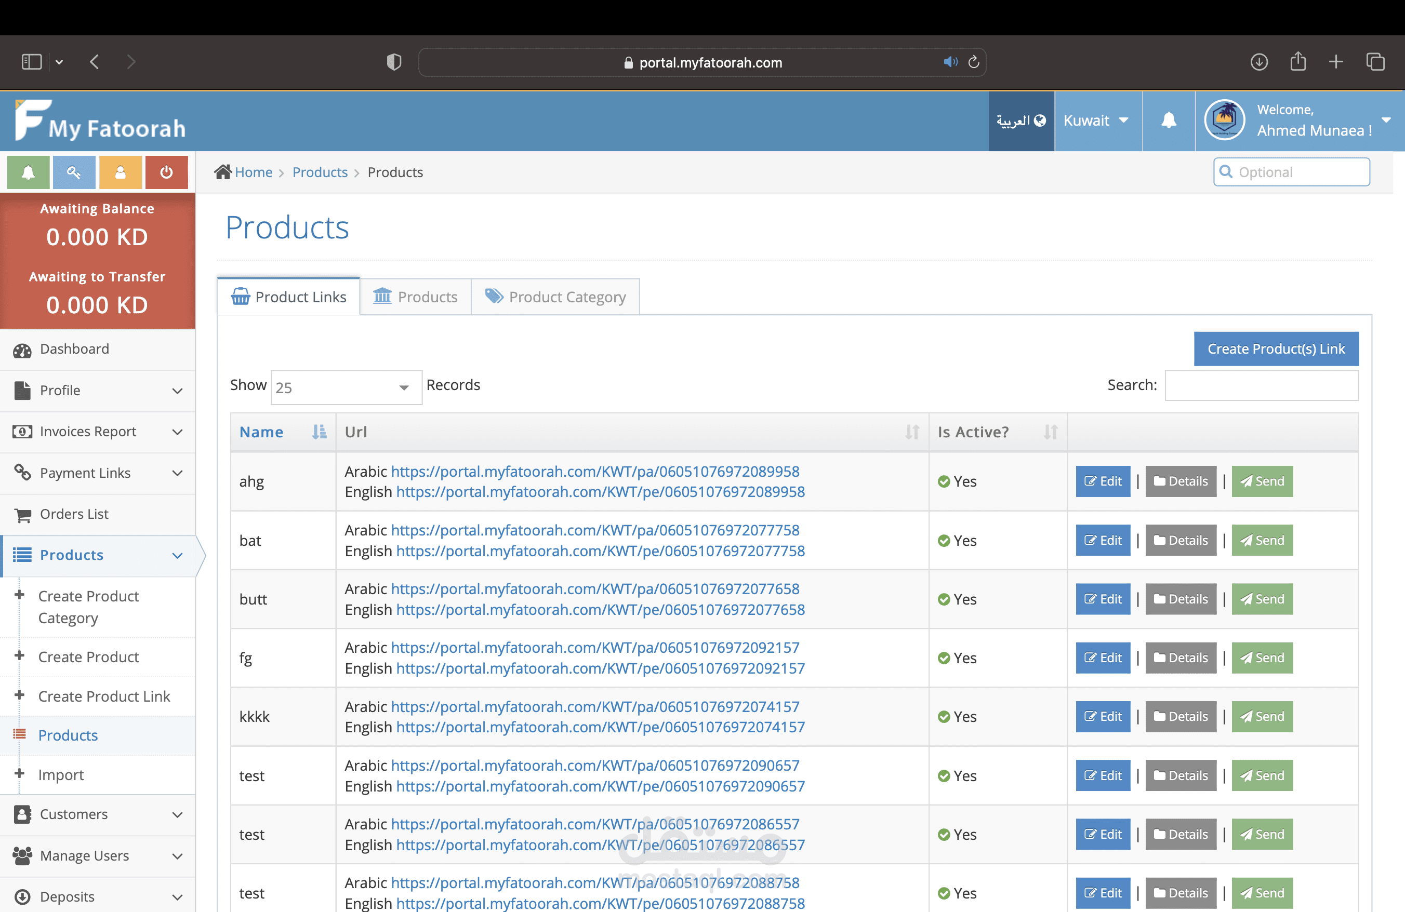Expand the Deposits sidebar menu
The height and width of the screenshot is (912, 1405).
pos(98,896)
